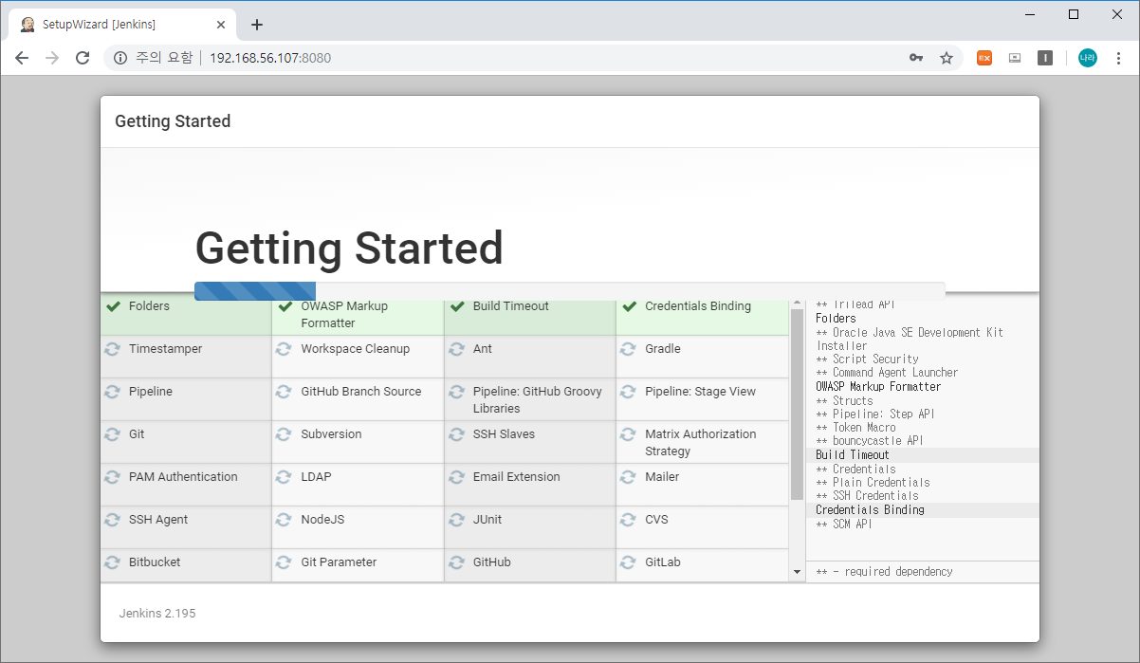Click the browser back arrow
This screenshot has height=663, width=1140.
[x=22, y=58]
